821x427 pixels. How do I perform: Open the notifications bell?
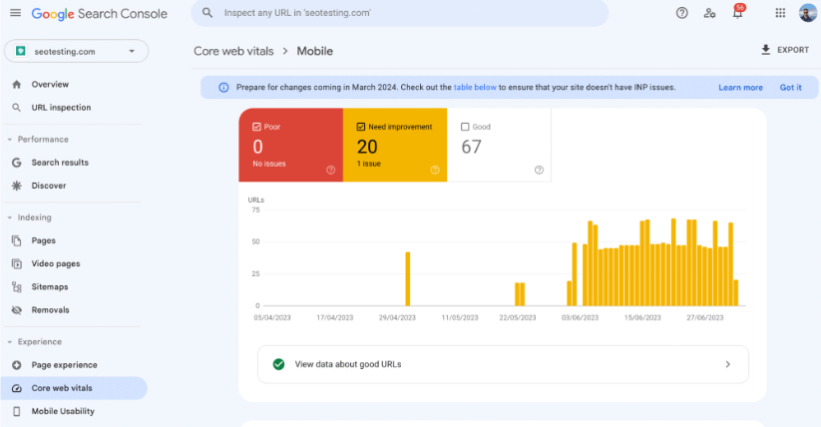coord(738,13)
